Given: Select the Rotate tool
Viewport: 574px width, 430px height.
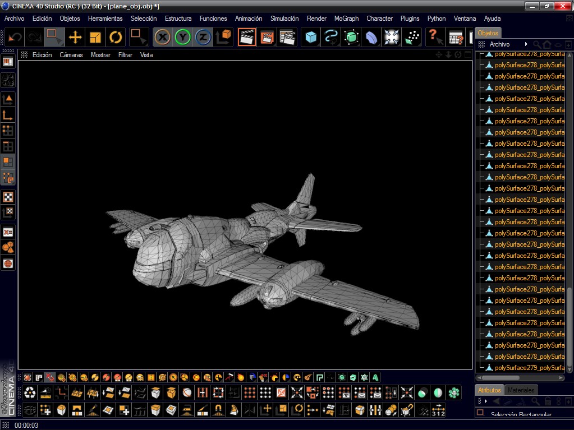Looking at the screenshot, I should [x=116, y=37].
